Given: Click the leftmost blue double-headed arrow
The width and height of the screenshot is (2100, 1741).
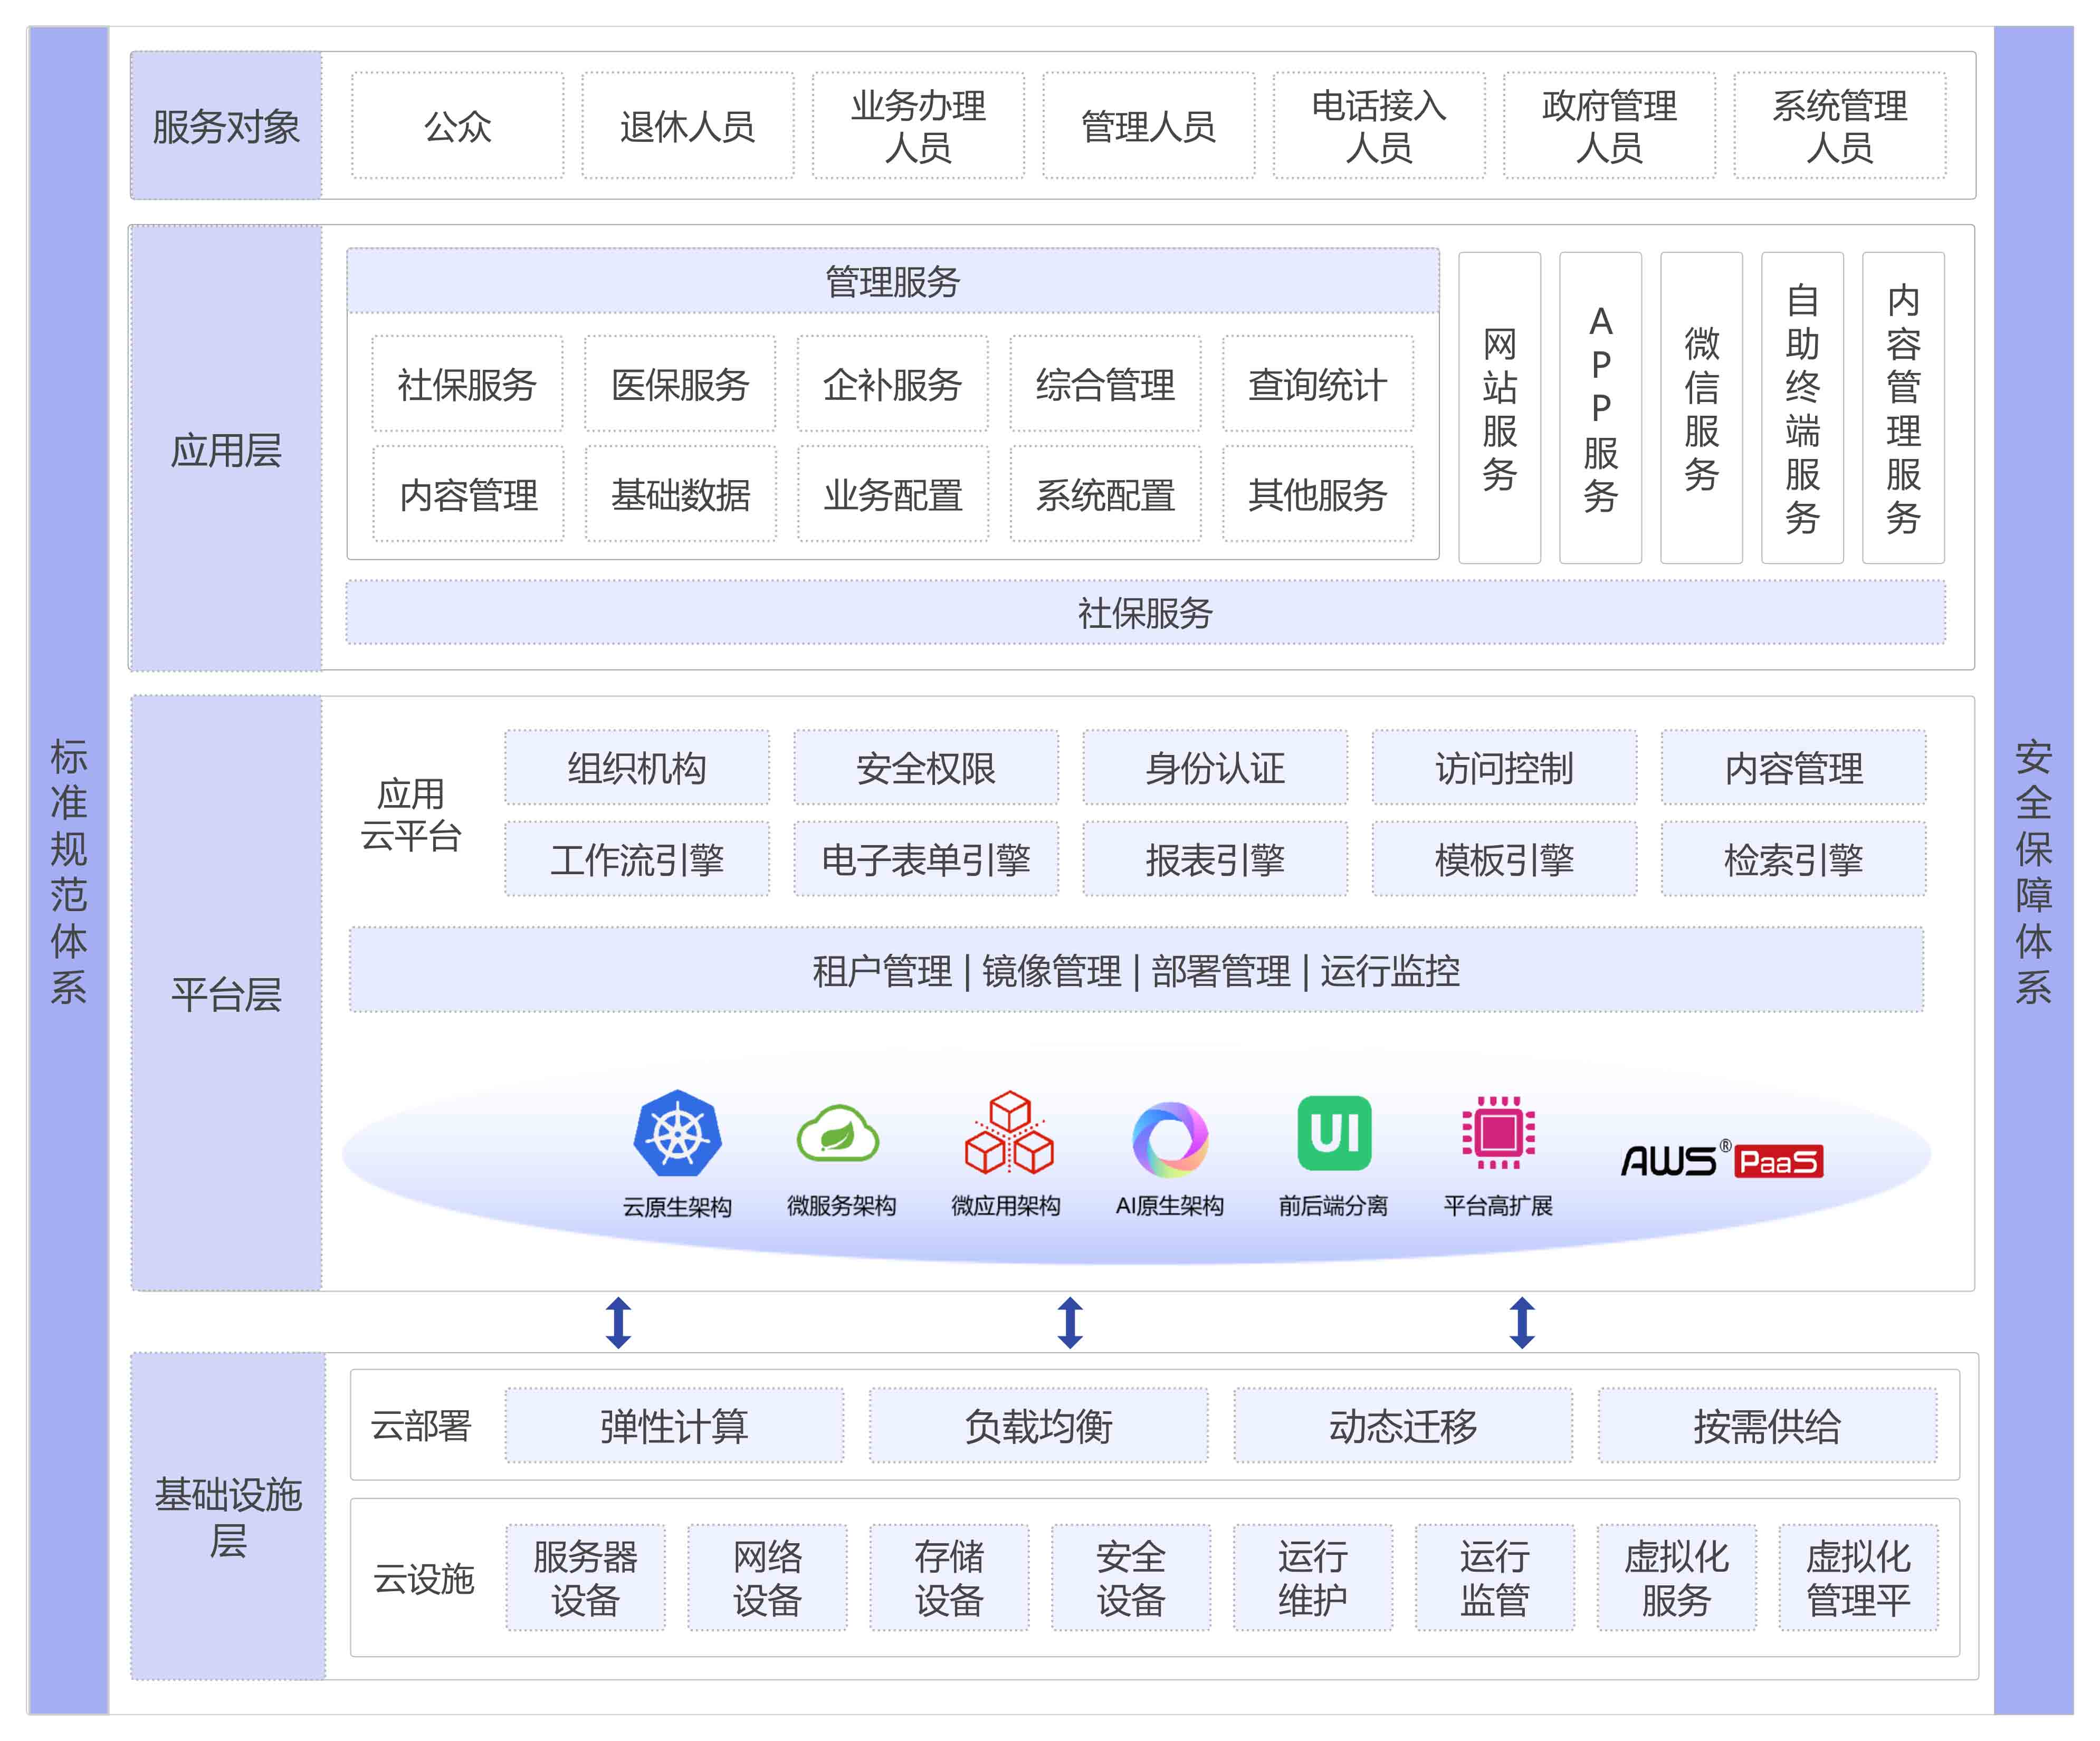Looking at the screenshot, I should click(619, 1322).
